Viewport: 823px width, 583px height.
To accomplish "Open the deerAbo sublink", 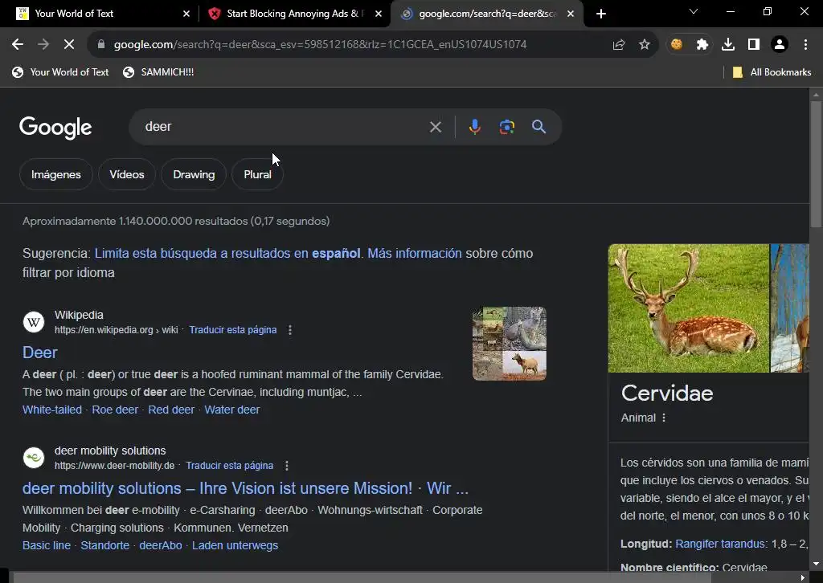I will (161, 545).
